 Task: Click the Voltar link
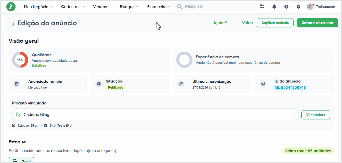click(247, 23)
